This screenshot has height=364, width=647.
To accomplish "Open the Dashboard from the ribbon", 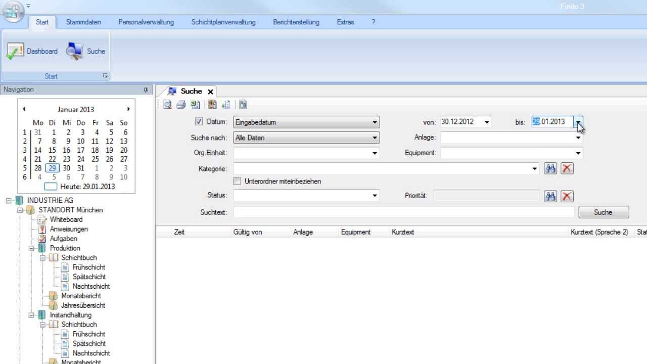I will (x=32, y=51).
